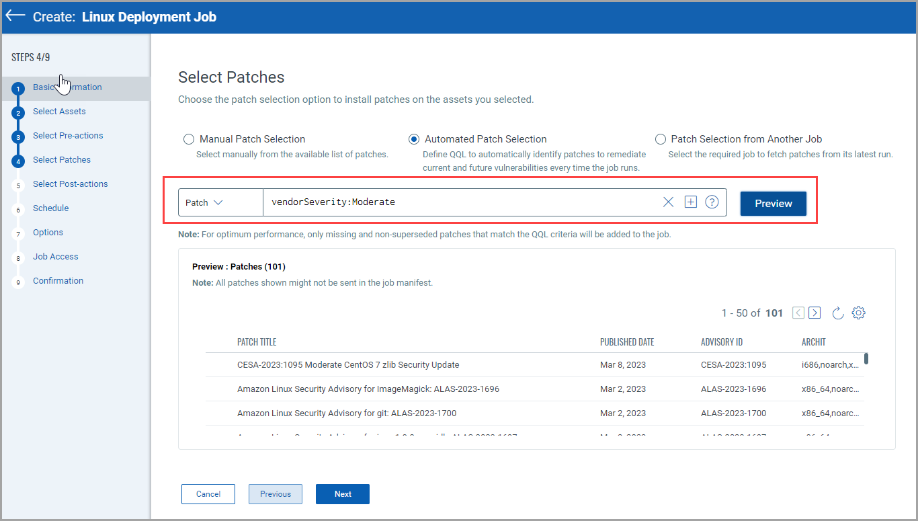Click step 7 circle in the wizard
This screenshot has width=918, height=521.
click(18, 234)
